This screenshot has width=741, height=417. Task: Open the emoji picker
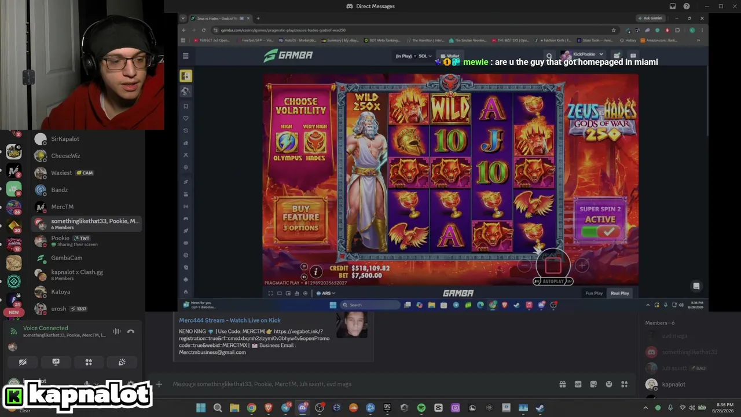click(x=609, y=384)
